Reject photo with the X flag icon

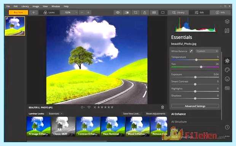point(95,107)
